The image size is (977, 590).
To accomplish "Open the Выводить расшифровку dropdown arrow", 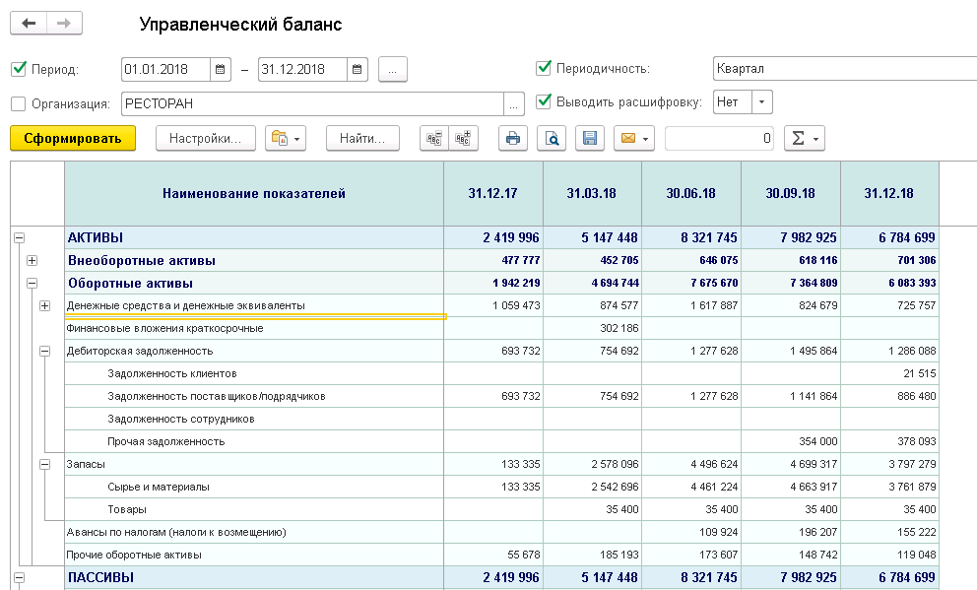I will coord(763,102).
